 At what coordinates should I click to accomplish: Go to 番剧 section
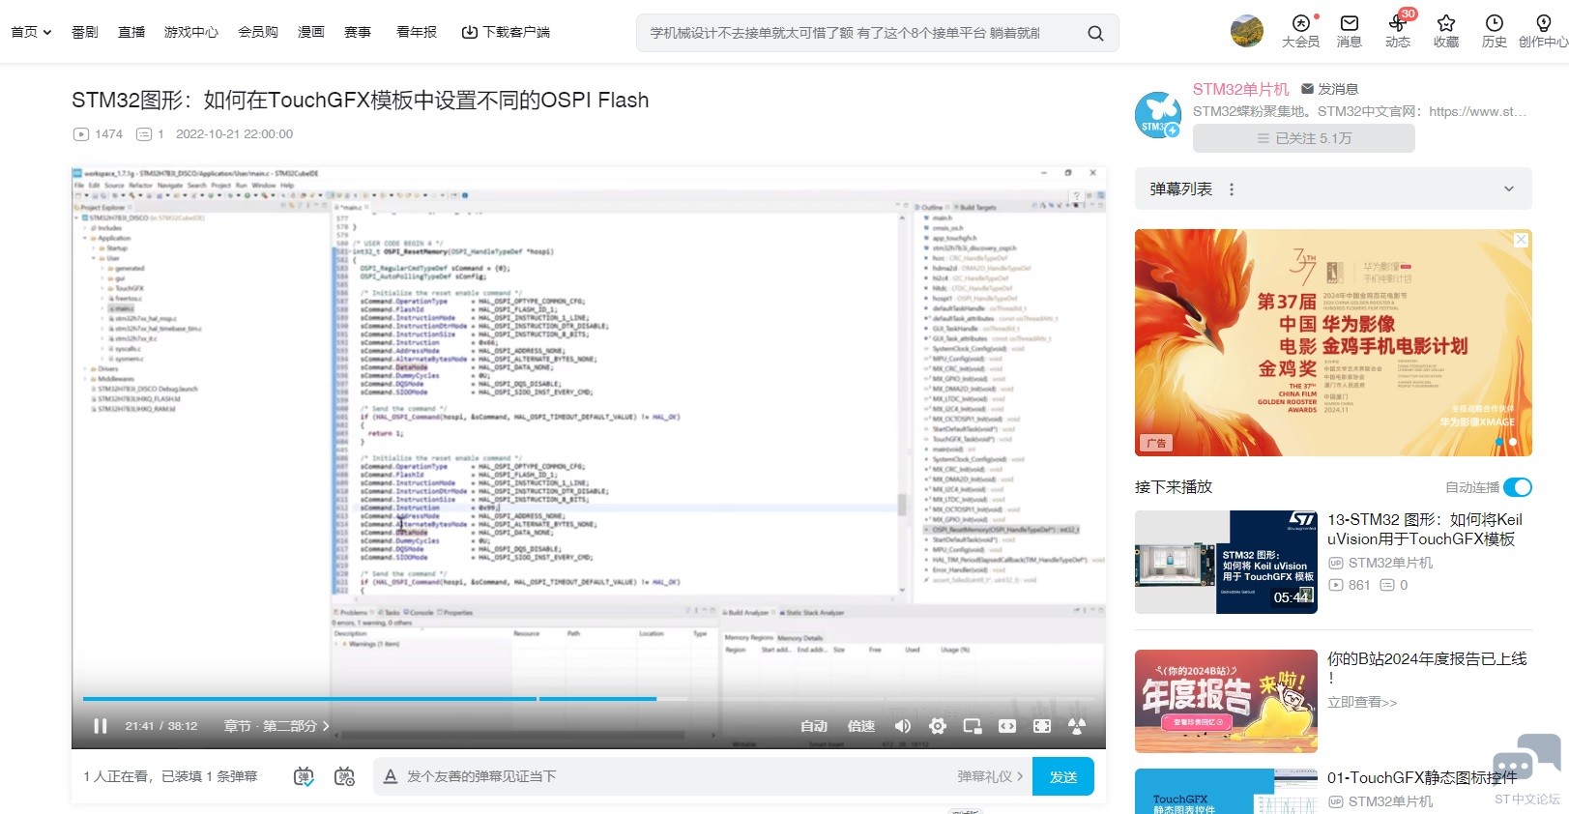(85, 32)
